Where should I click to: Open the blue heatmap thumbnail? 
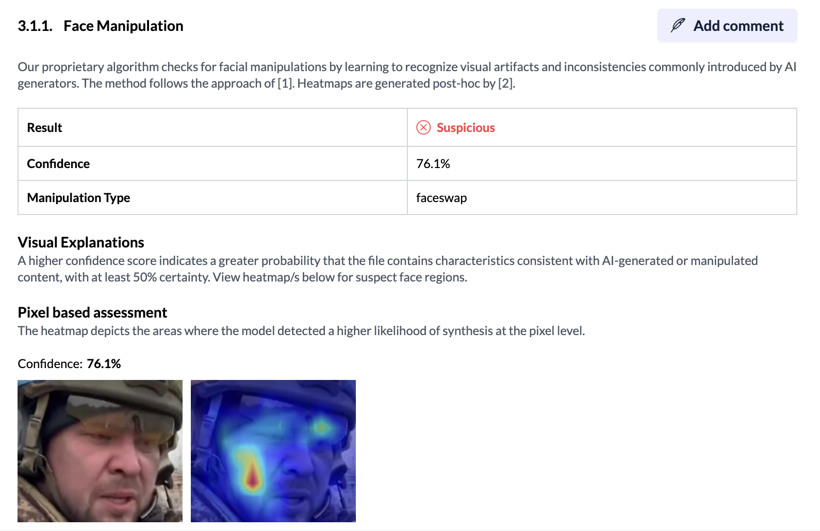[x=273, y=451]
